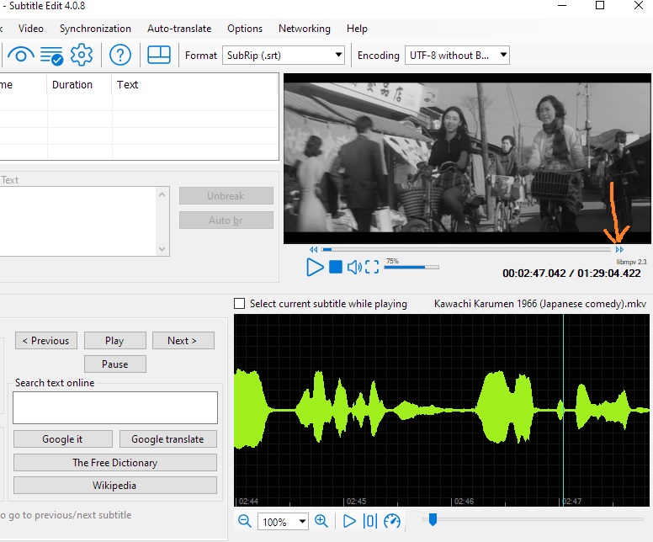Screen dimensions: 653x542
Task: Click the Wikipedia button
Action: click(x=115, y=486)
